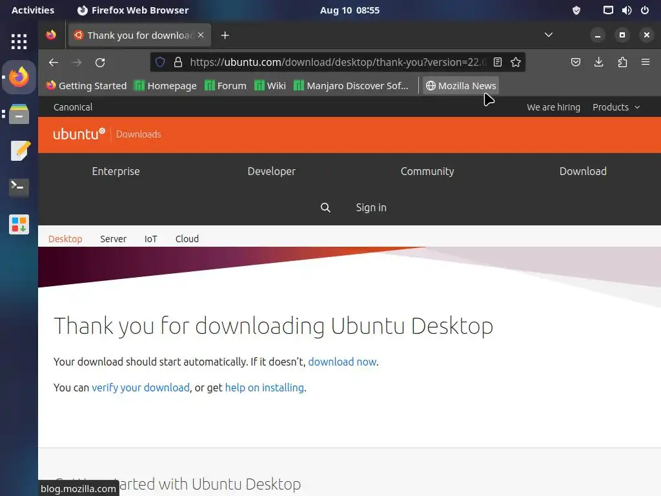Open Forum bookmark

(225, 86)
